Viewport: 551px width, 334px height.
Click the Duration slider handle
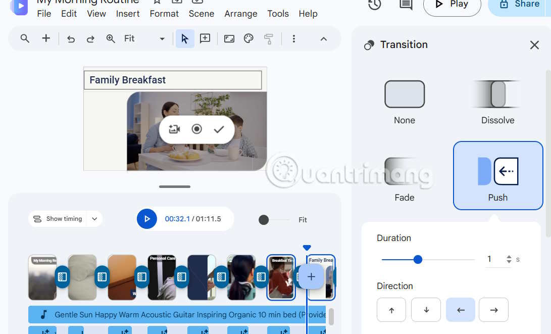pos(418,259)
